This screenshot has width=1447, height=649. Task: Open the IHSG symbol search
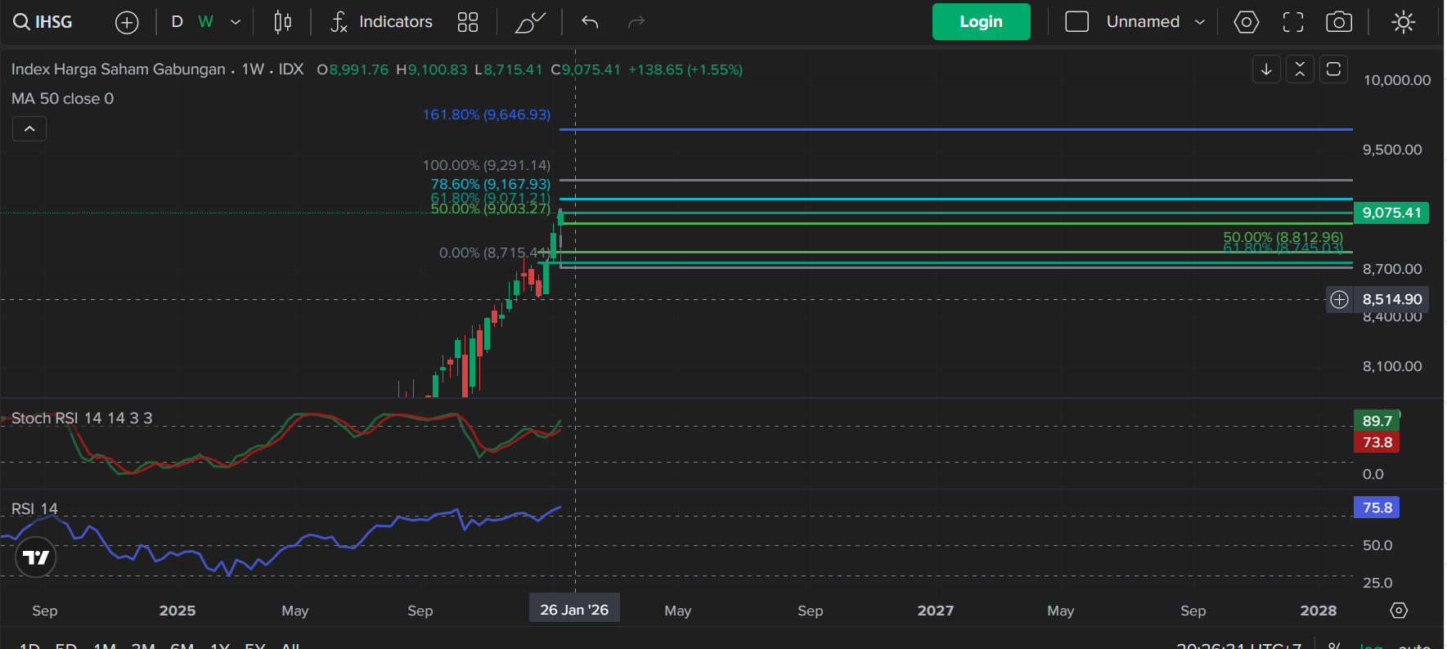tap(43, 22)
